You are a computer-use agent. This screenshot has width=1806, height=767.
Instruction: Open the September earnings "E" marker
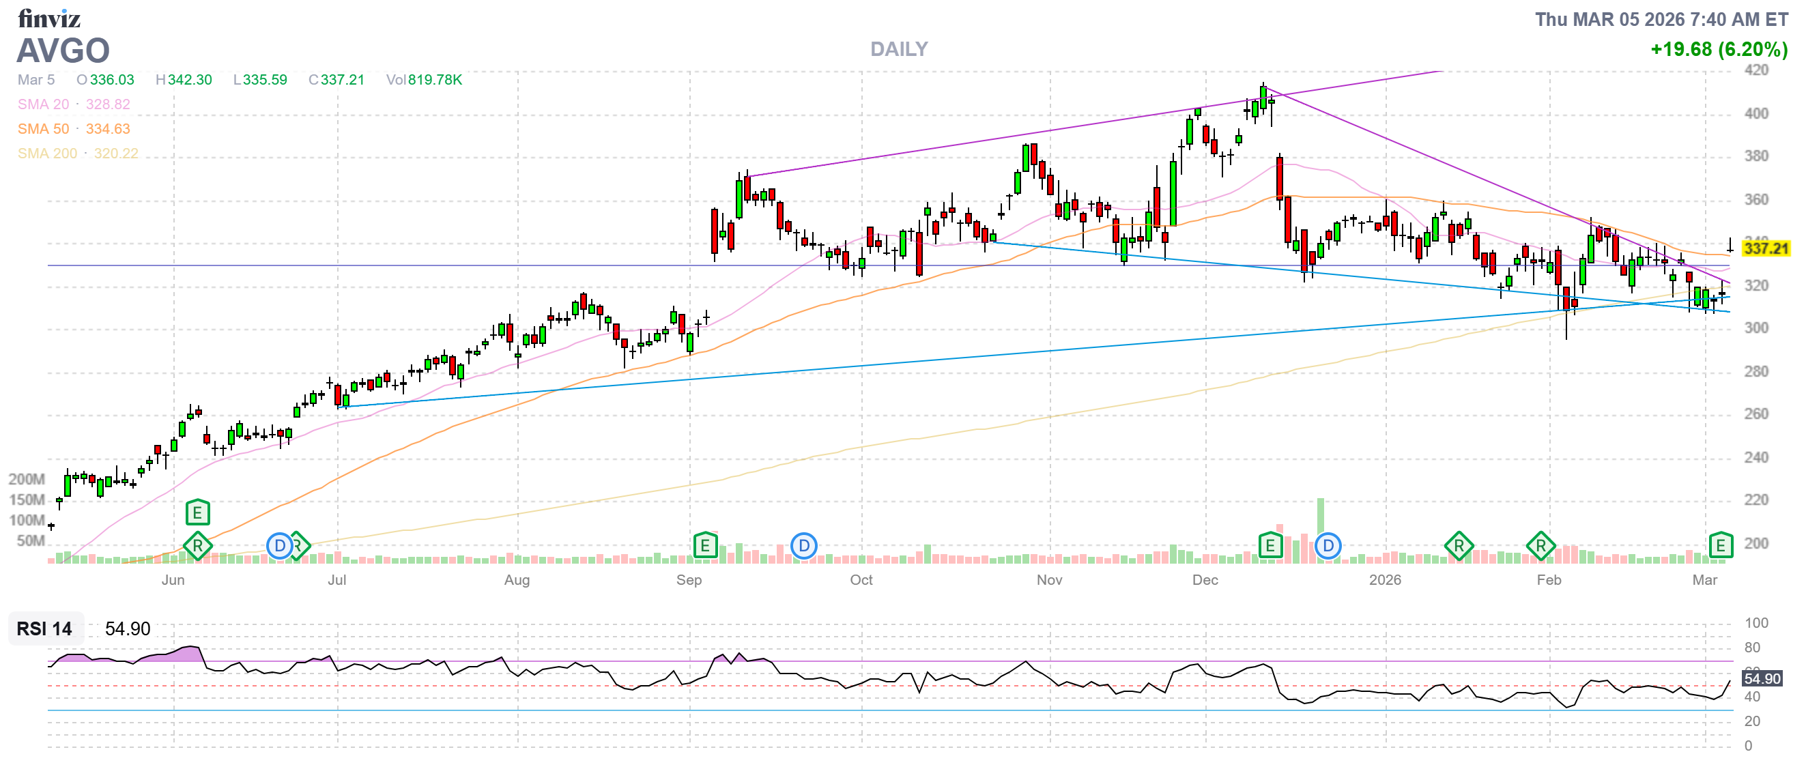tap(704, 545)
